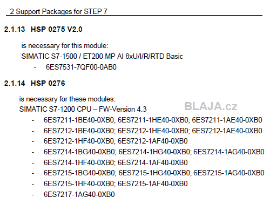Click order number 6ES7211-1BE40-0XB0
Viewport: 270px width, 218px height.
coord(79,120)
